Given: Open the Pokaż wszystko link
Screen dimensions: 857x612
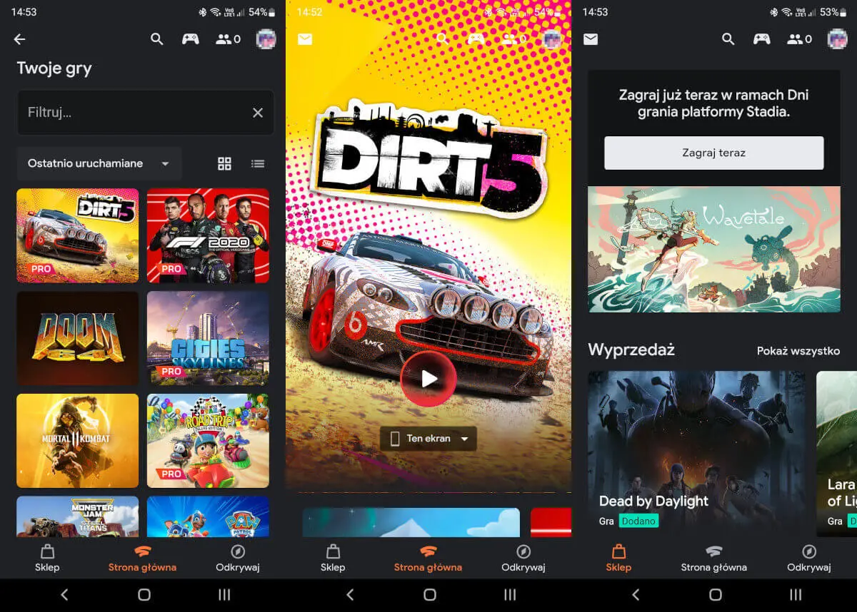Looking at the screenshot, I should 798,351.
